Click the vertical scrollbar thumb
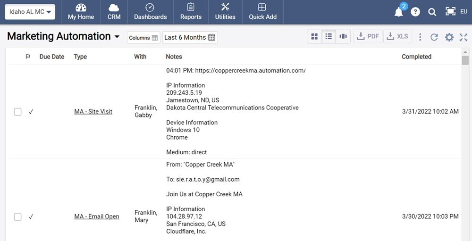 pos(465,60)
